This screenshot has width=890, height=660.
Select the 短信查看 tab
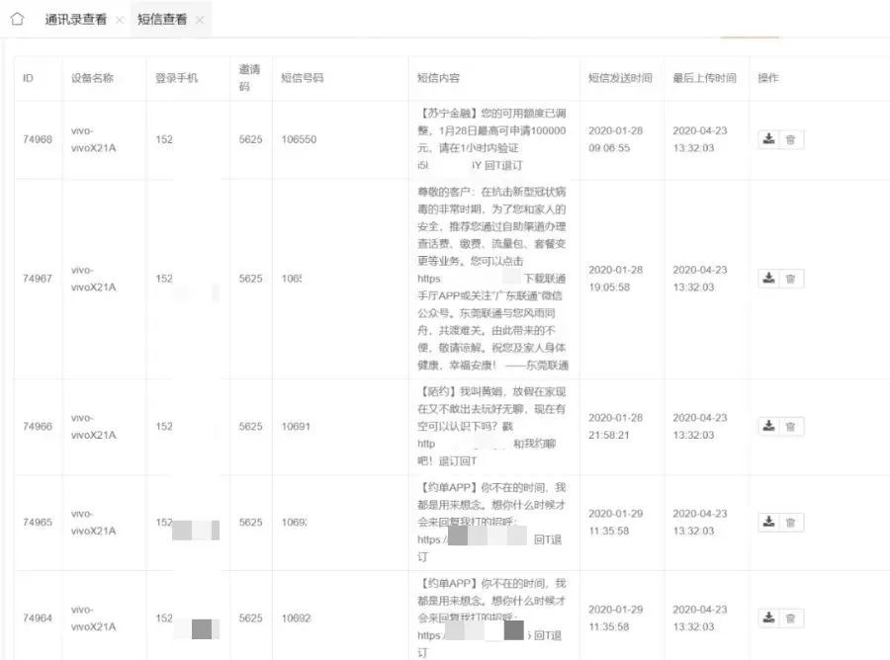(x=161, y=20)
